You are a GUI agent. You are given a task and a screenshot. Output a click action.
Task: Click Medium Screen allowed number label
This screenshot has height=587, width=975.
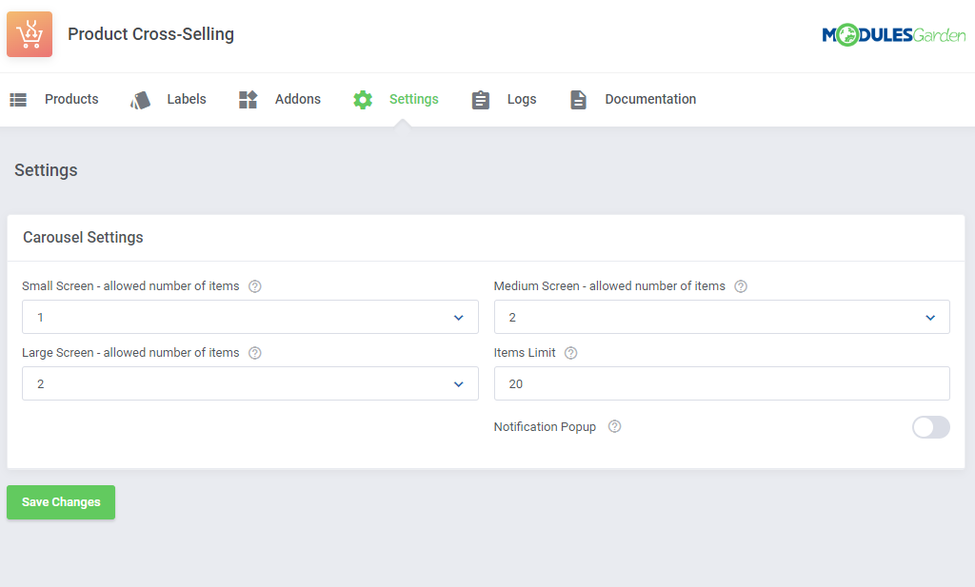point(609,286)
